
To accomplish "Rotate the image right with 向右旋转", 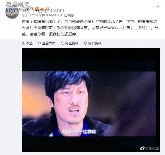I will (95, 43).
